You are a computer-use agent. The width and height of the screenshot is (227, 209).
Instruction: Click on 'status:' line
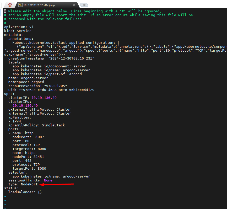(12, 188)
